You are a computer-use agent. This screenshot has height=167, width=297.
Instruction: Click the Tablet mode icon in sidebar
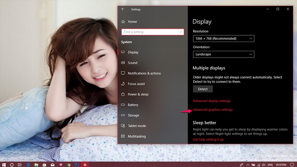point(123,126)
